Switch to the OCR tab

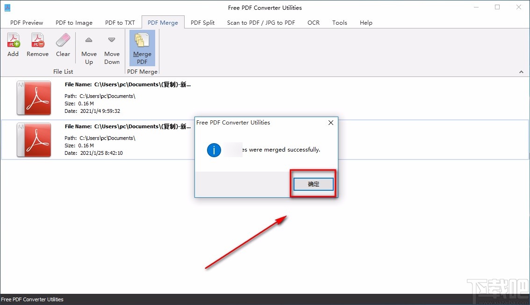pyautogui.click(x=313, y=22)
